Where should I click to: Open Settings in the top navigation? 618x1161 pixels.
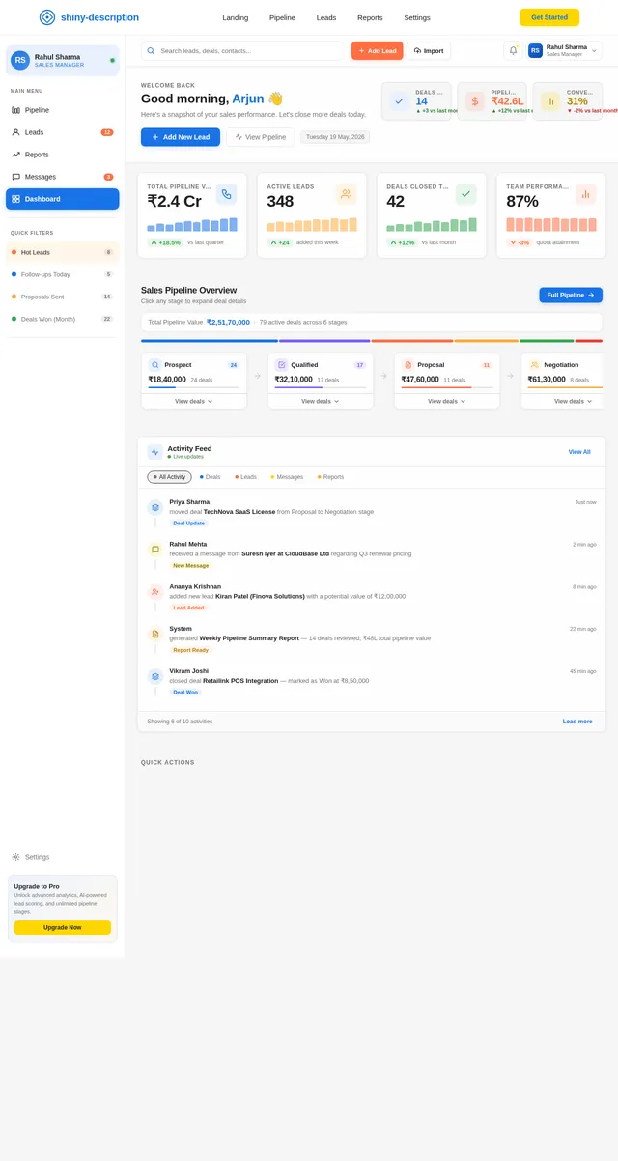(417, 17)
